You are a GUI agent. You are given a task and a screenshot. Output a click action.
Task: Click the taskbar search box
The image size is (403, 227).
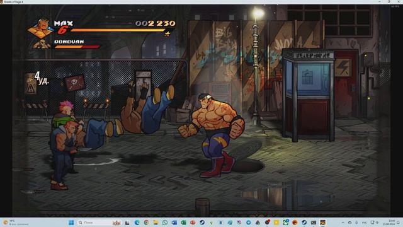[99, 223]
